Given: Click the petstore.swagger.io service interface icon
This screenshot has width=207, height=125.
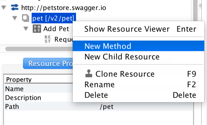Looking at the screenshot, I should click(x=15, y=7).
